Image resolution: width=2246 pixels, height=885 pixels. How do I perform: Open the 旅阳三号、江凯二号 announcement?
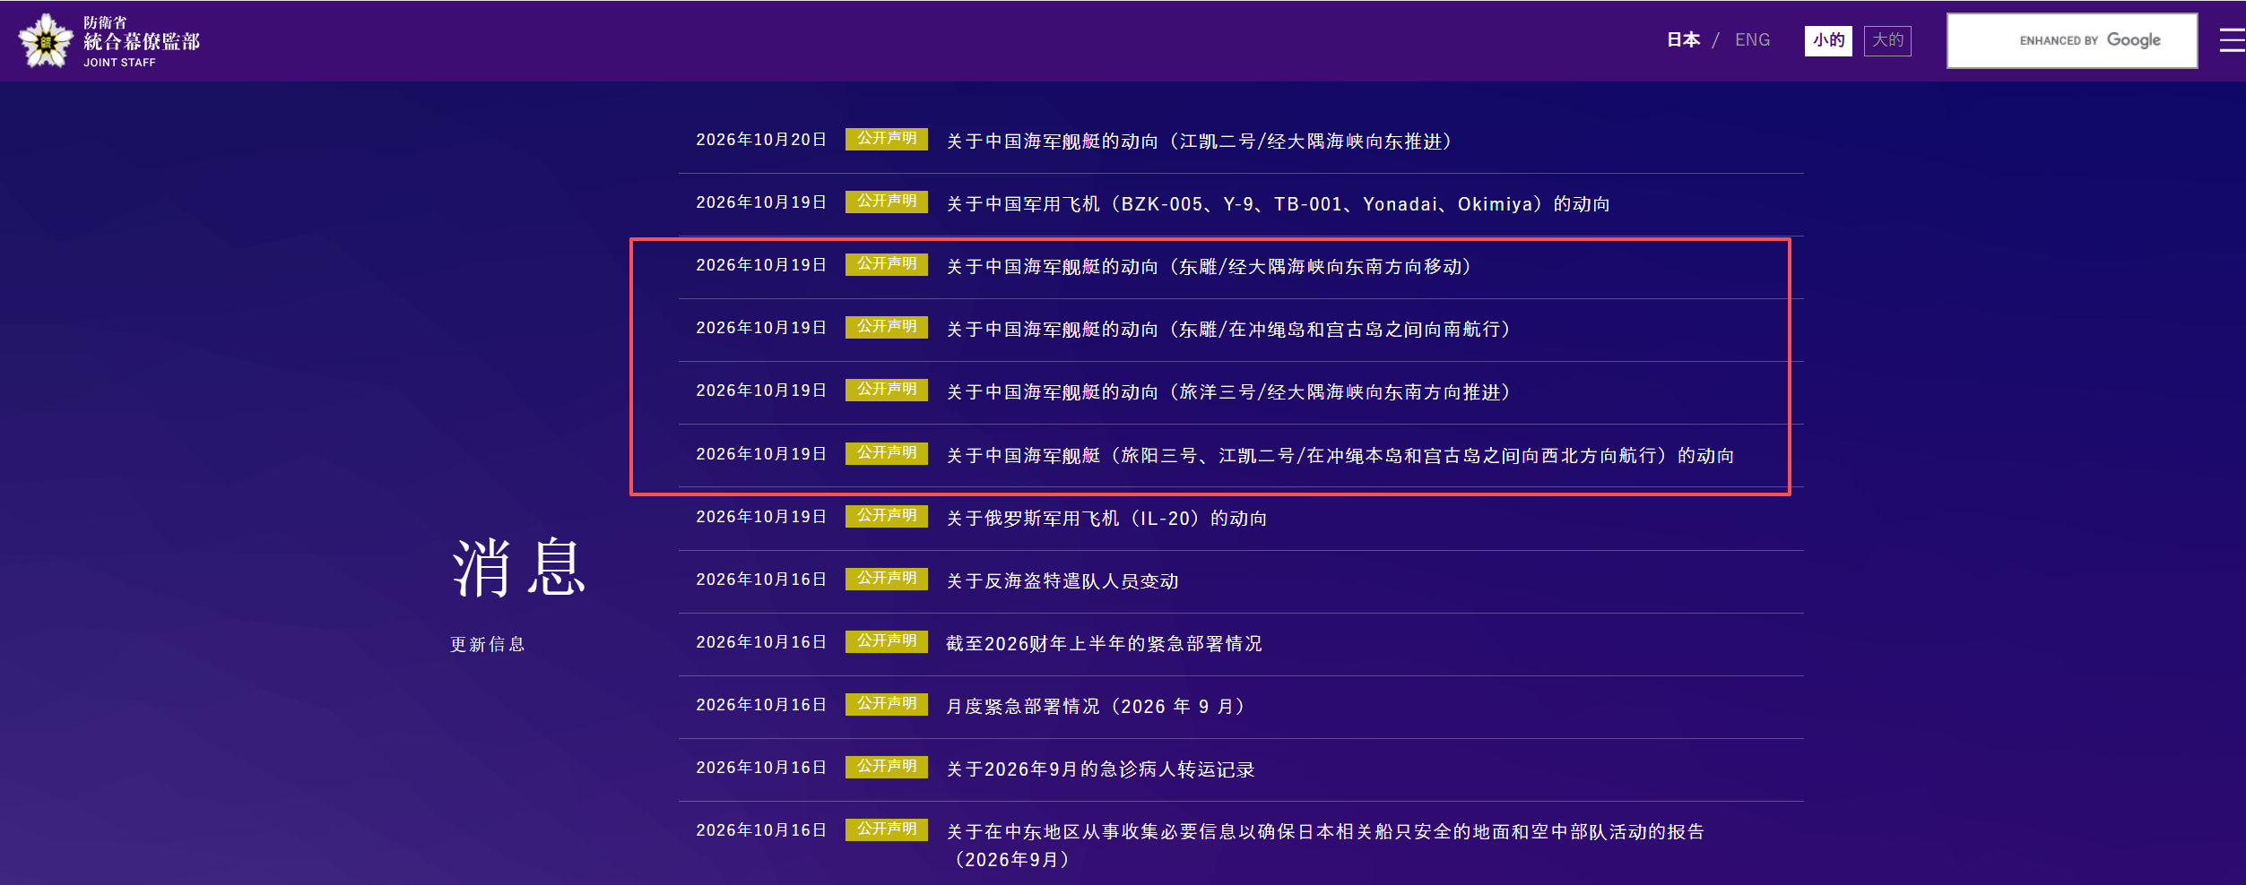pyautogui.click(x=1340, y=456)
